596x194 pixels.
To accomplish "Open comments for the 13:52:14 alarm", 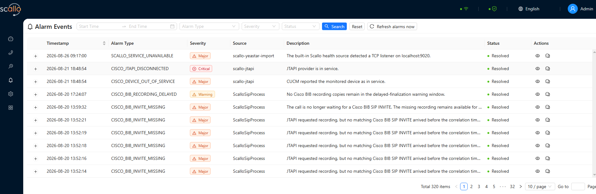I will click(x=548, y=171).
